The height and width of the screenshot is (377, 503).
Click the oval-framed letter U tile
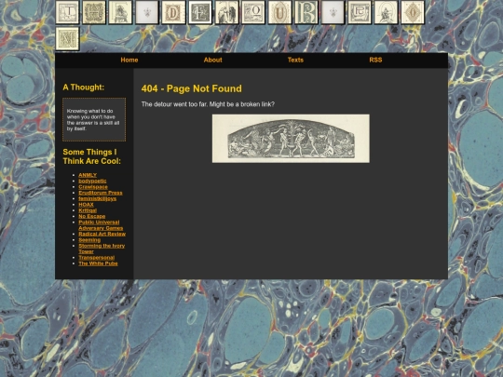[279, 12]
